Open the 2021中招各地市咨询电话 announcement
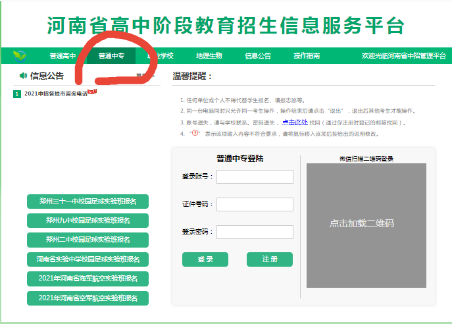The height and width of the screenshot is (324, 452). pyautogui.click(x=55, y=94)
